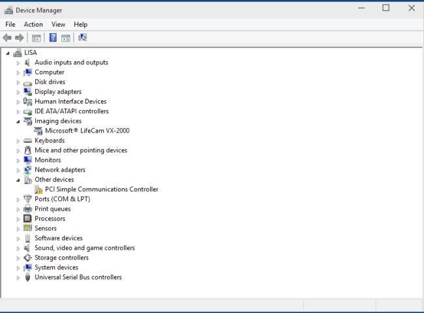
Task: Click the Back arrow toolbar icon
Action: click(x=7, y=38)
